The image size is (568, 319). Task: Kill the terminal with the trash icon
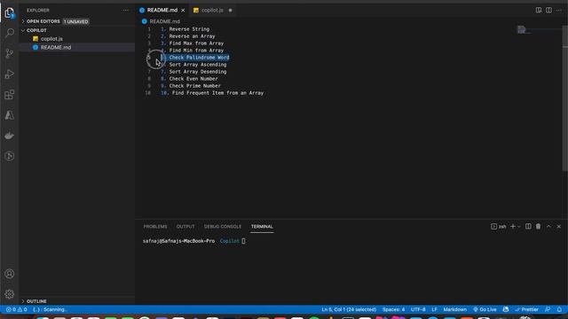tap(539, 227)
